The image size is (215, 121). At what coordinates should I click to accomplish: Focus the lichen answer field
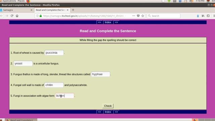[x=64, y=95]
